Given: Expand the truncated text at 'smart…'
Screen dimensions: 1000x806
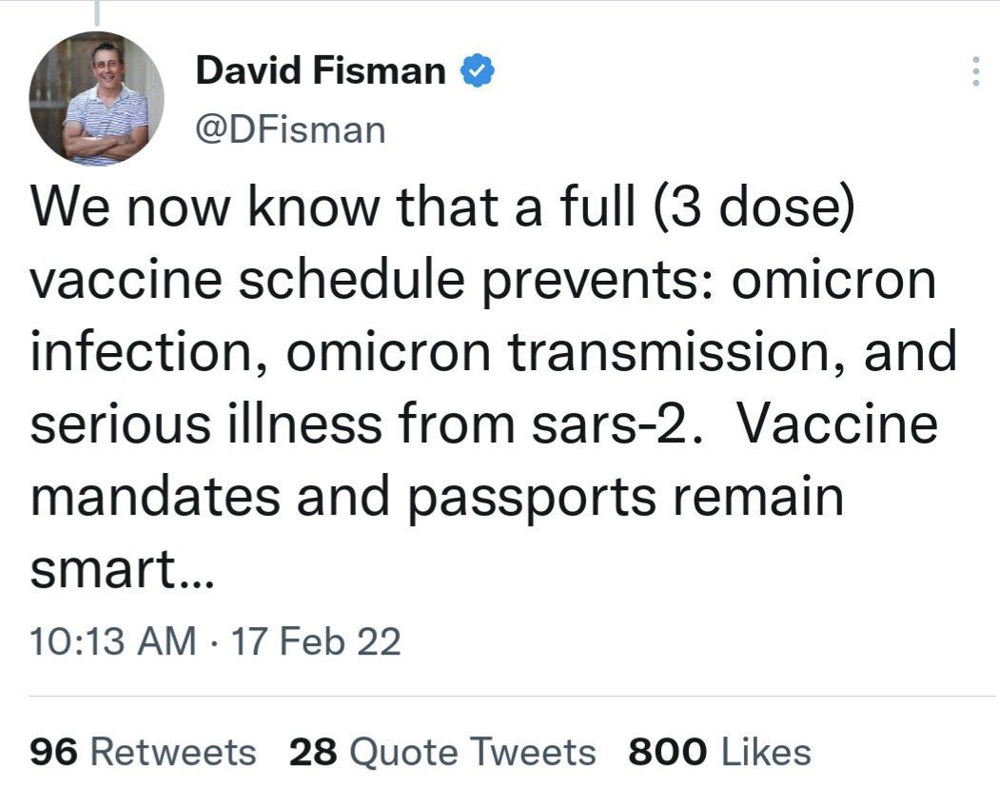Looking at the screenshot, I should (122, 569).
